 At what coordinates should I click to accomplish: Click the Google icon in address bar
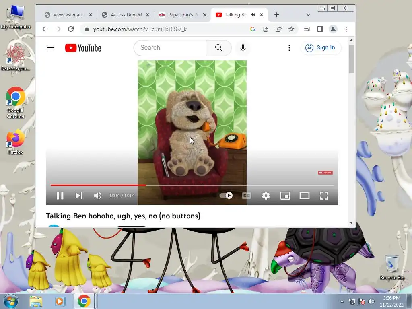tap(253, 29)
